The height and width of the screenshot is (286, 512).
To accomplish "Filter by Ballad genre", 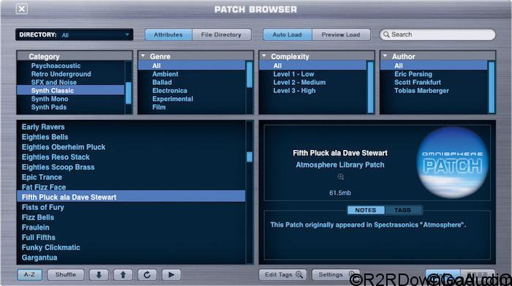I will click(162, 82).
